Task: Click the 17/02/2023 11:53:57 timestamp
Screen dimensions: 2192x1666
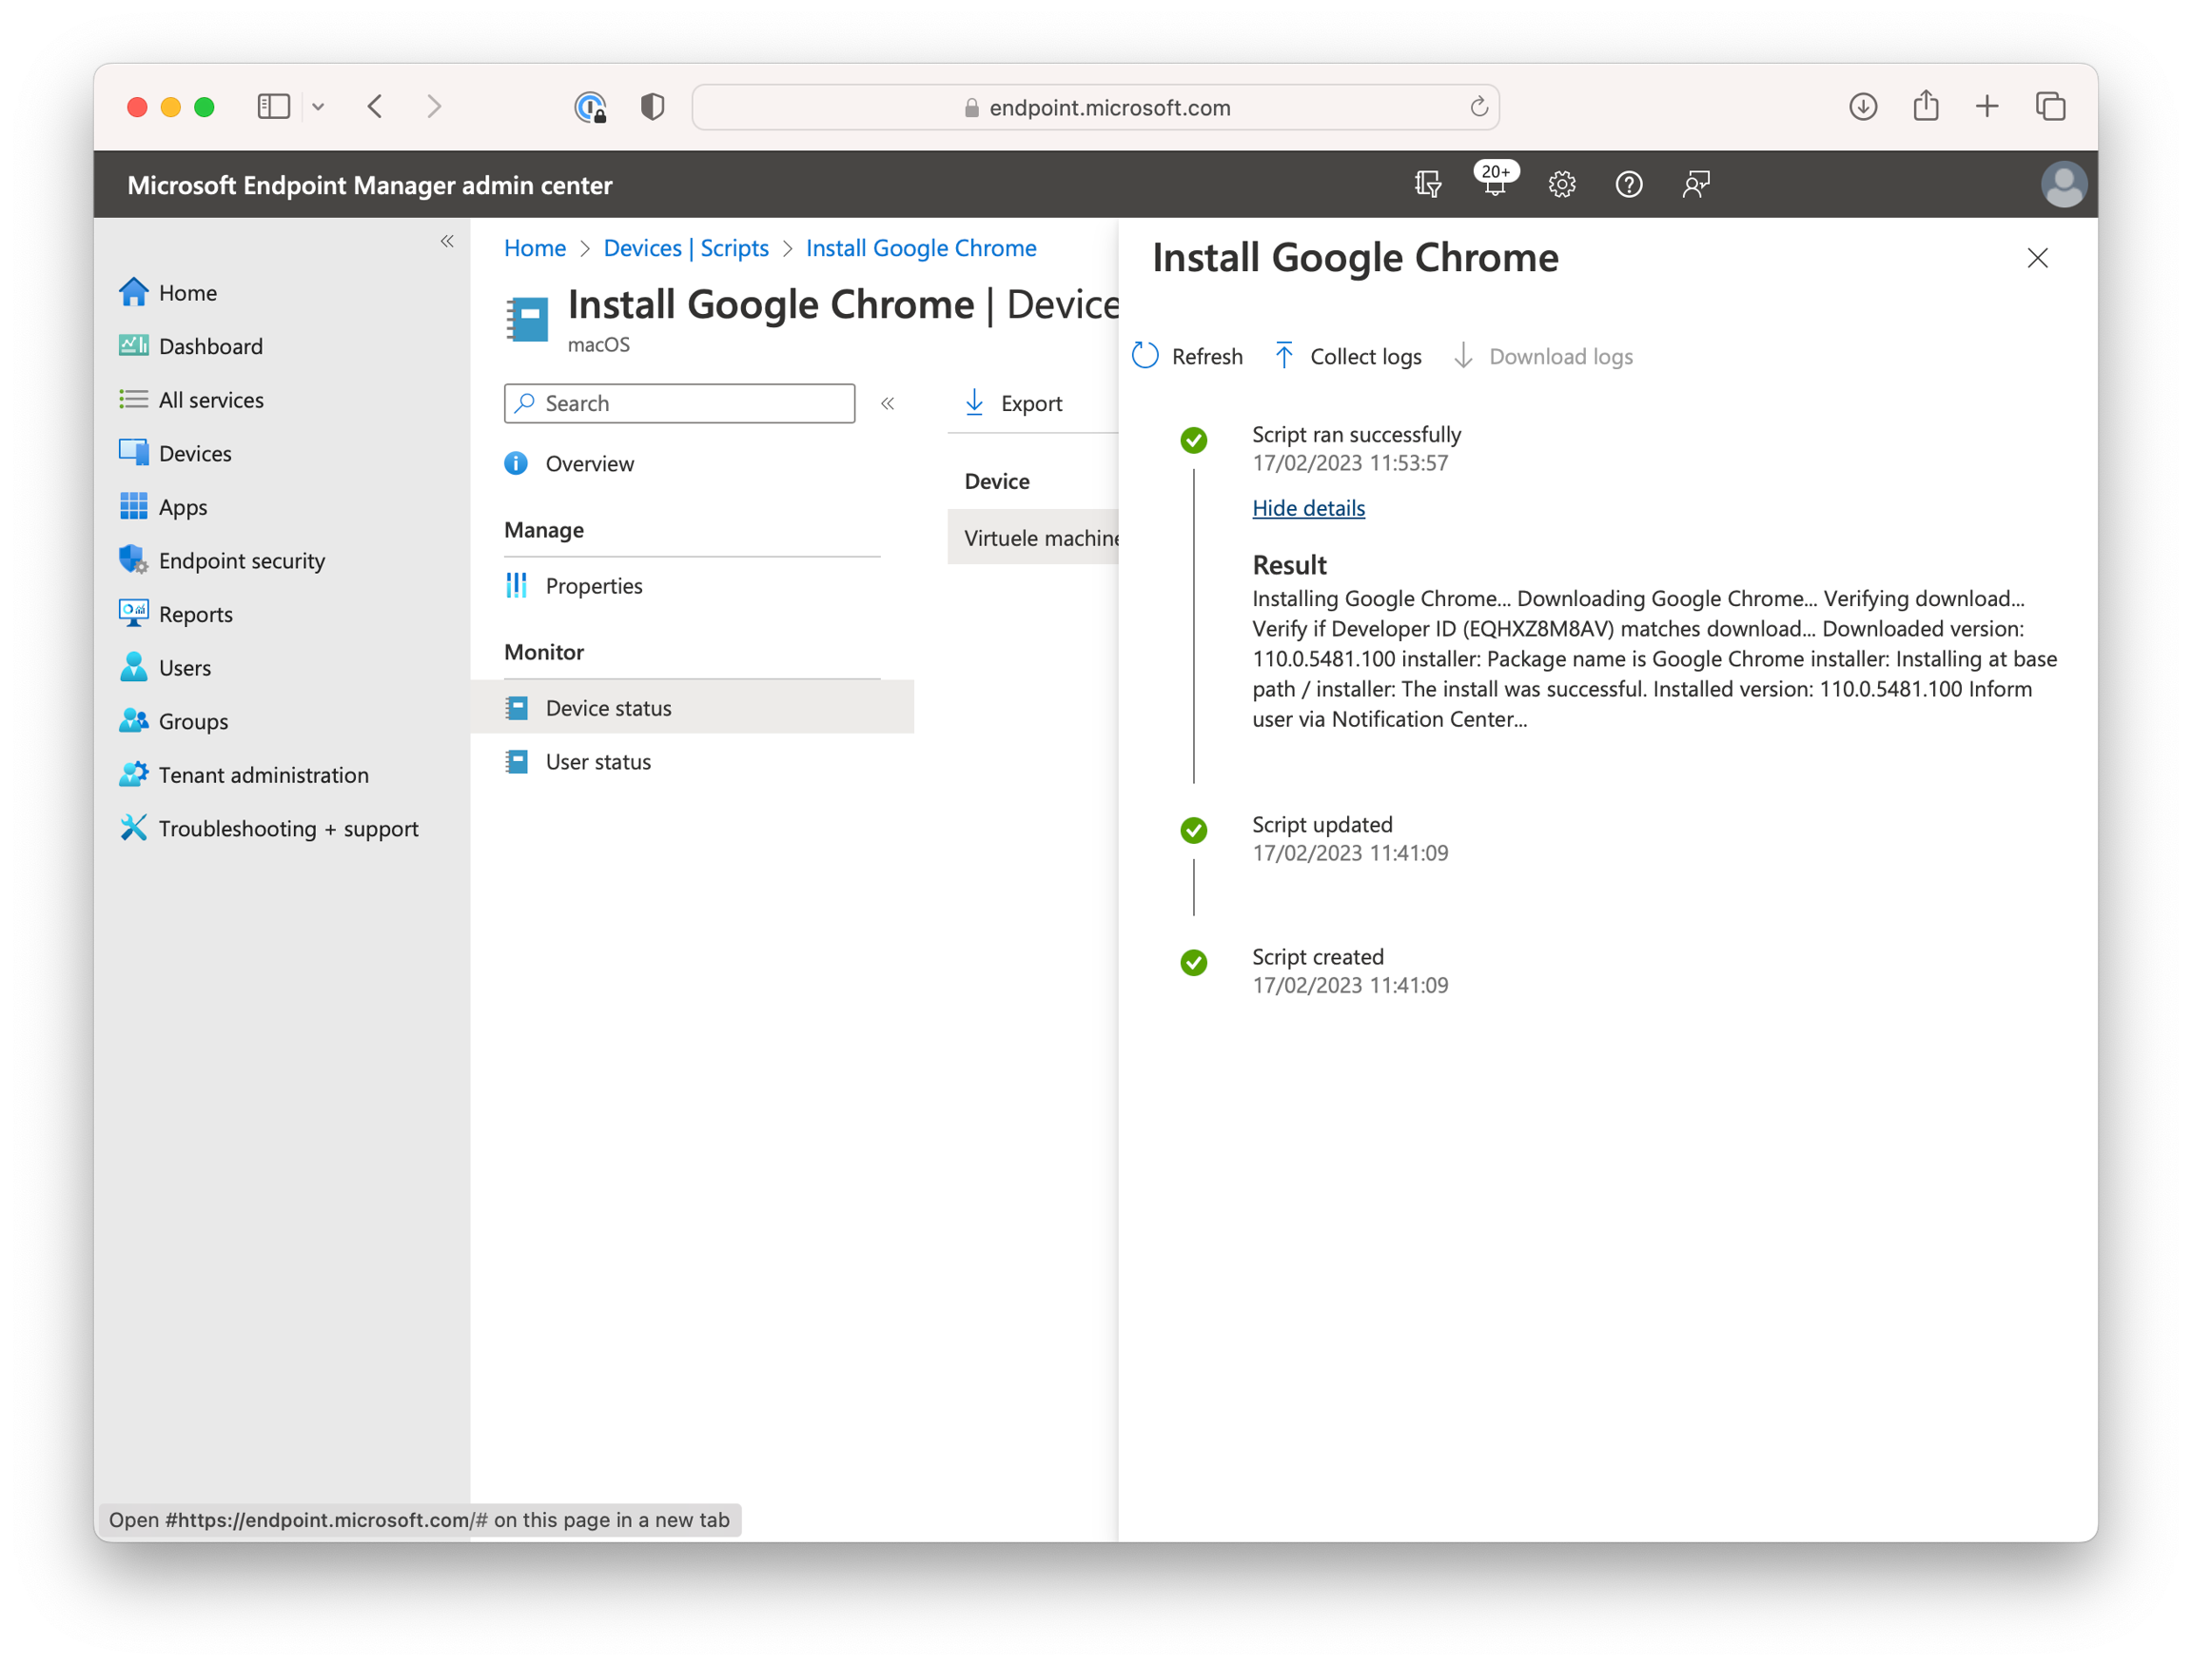Action: tap(1349, 463)
